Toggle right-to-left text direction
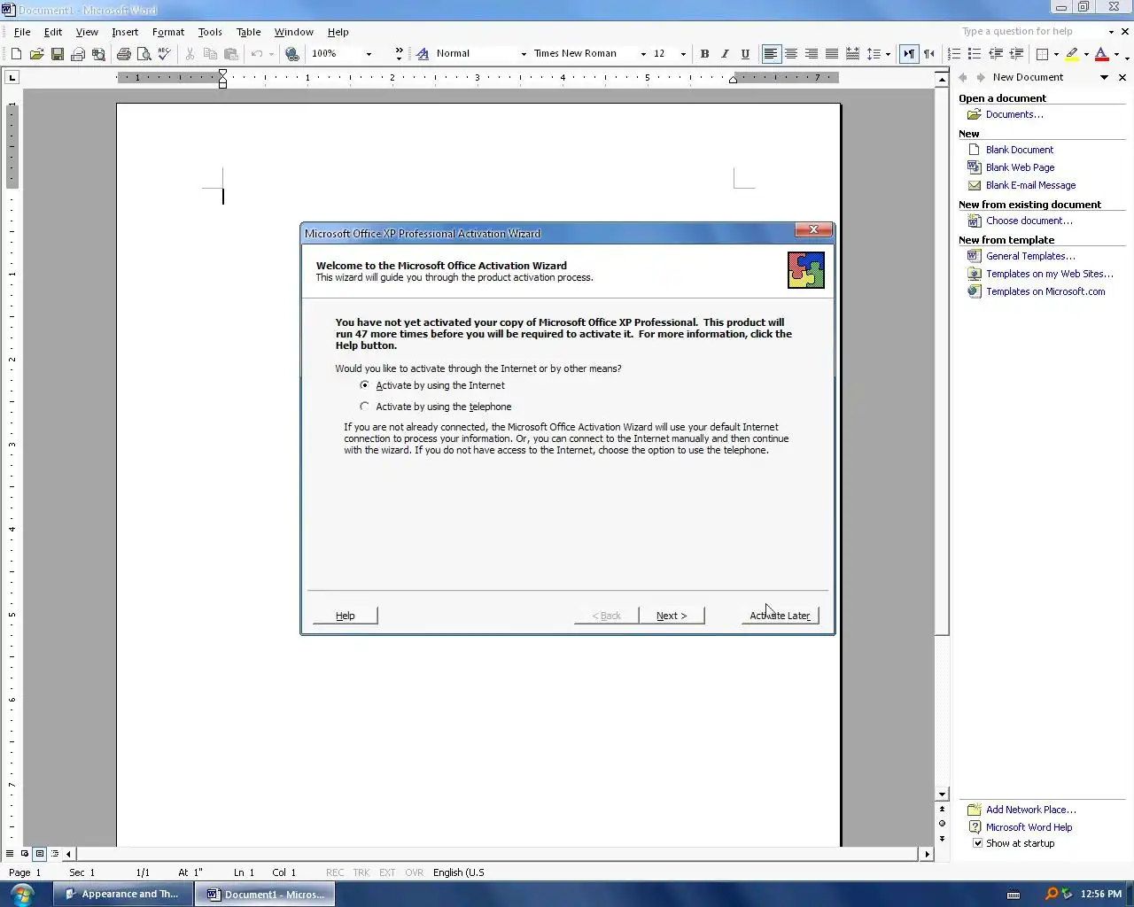 point(929,54)
